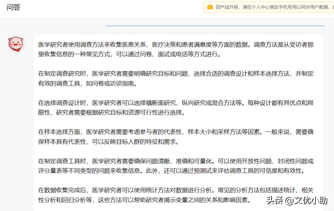Click the line starting with 限性，研究者需要根据研究目标
Viewport: 334px width, 211px height.
click(111, 113)
